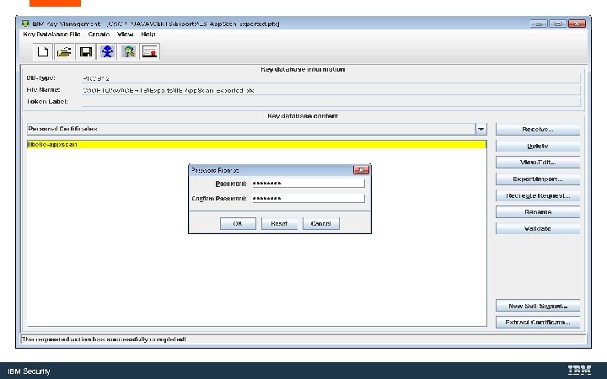Open the Help menu
This screenshot has height=379, width=607.
(148, 34)
